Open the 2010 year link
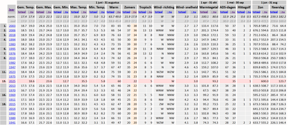 coord(12,58)
